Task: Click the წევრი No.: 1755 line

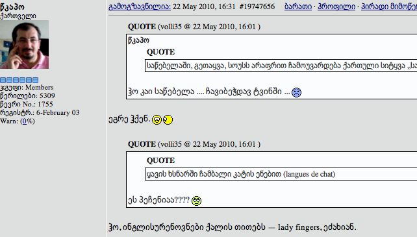Action: pos(27,105)
